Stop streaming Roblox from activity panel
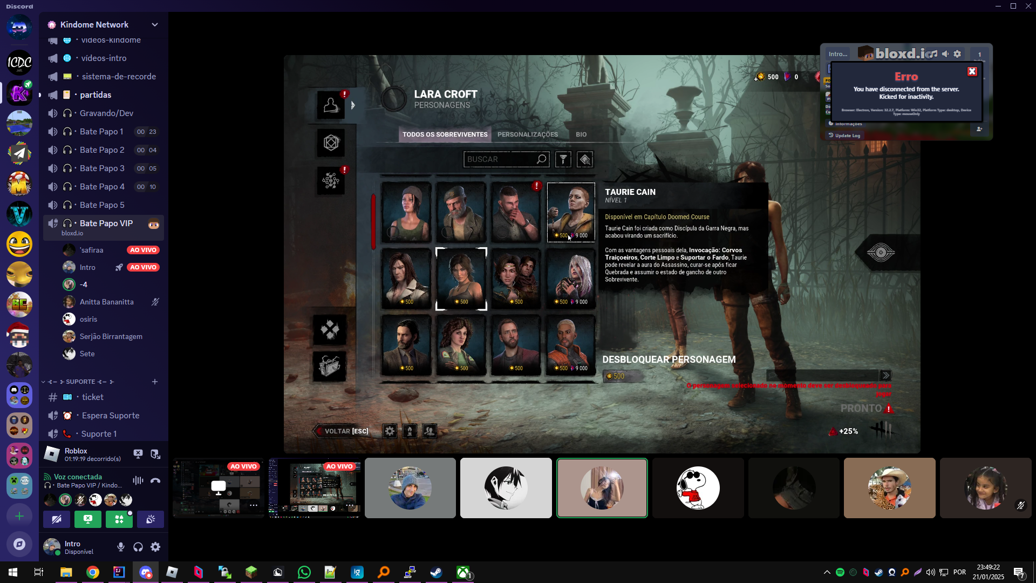The image size is (1036, 583). (138, 454)
